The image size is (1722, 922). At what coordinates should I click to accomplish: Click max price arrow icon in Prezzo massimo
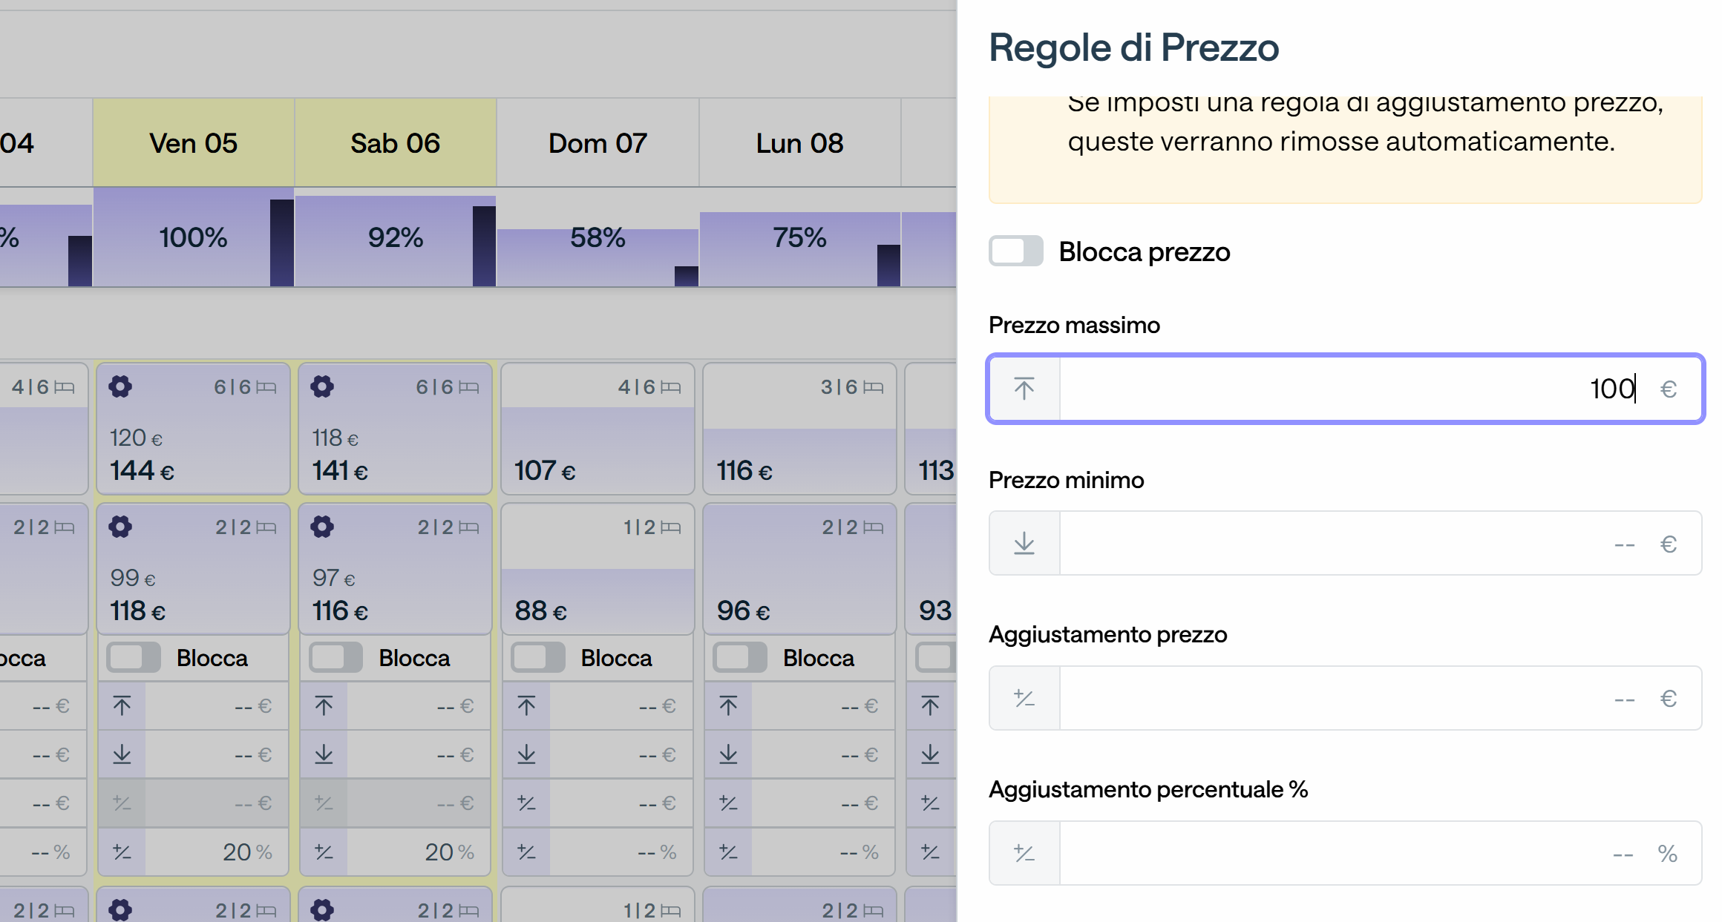click(x=1024, y=389)
